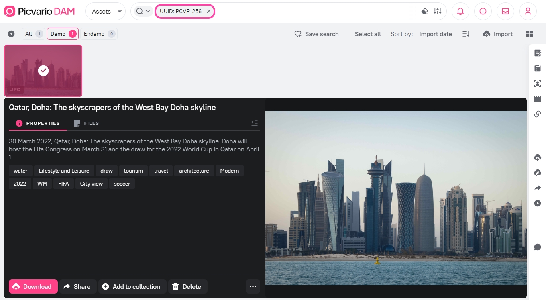The width and height of the screenshot is (546, 300).
Task: Click the 2022 keyword tag
Action: [20, 184]
